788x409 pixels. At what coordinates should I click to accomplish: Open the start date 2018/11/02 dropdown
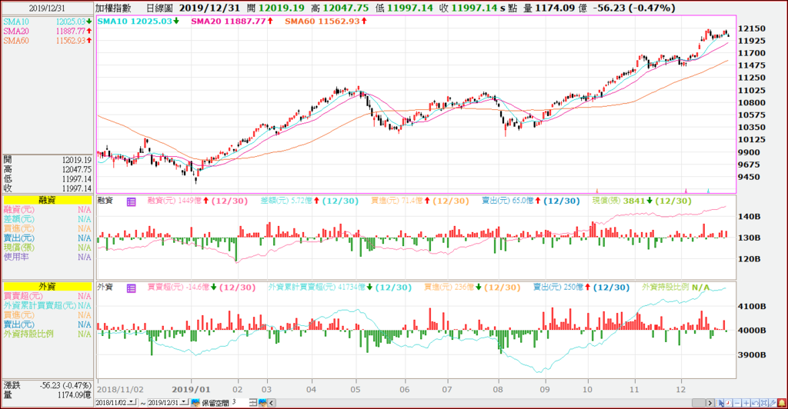pos(132,402)
